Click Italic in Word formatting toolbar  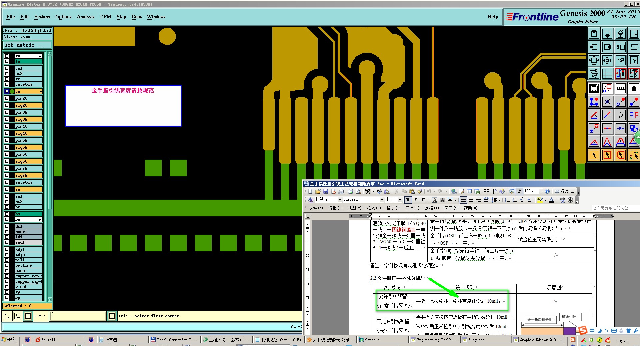coord(415,200)
